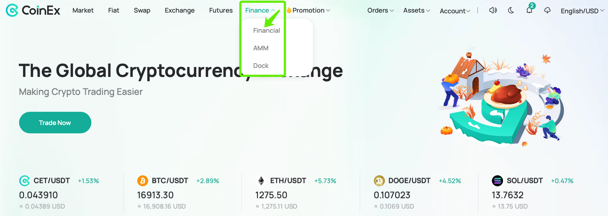Click the Solana coin icon
The image size is (608, 216).
pyautogui.click(x=498, y=180)
